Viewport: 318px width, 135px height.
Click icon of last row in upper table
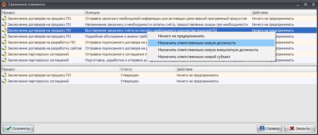(x=4, y=60)
